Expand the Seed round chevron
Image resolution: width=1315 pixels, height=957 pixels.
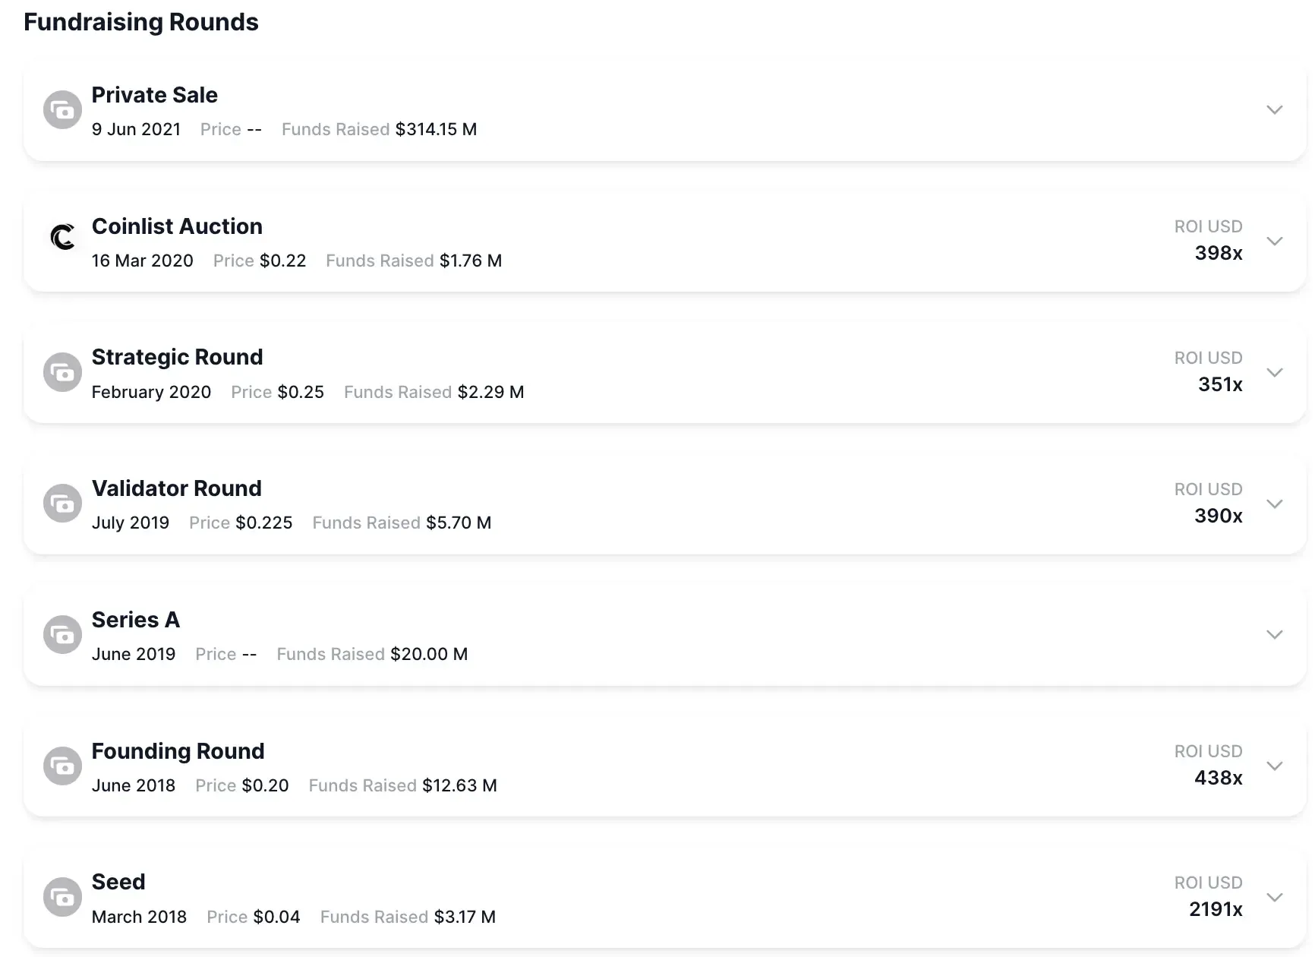click(x=1275, y=897)
